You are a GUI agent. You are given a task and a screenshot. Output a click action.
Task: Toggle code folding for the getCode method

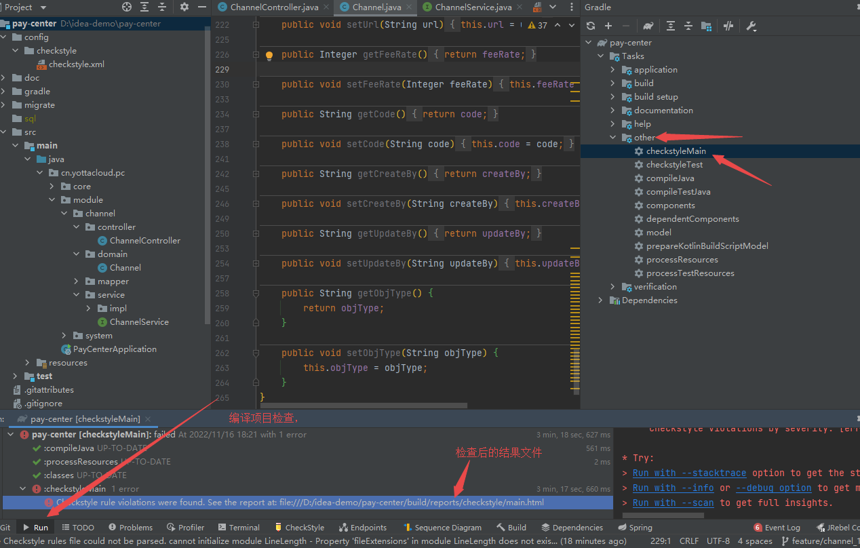pyautogui.click(x=256, y=114)
